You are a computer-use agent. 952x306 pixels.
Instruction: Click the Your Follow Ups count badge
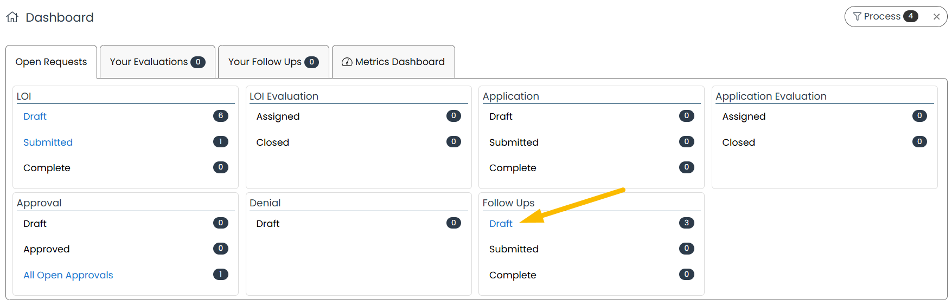click(x=311, y=62)
